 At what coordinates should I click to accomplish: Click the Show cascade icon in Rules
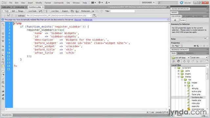click(x=207, y=38)
